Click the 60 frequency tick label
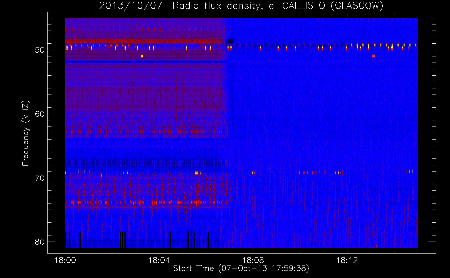The image size is (450, 278). (40, 114)
